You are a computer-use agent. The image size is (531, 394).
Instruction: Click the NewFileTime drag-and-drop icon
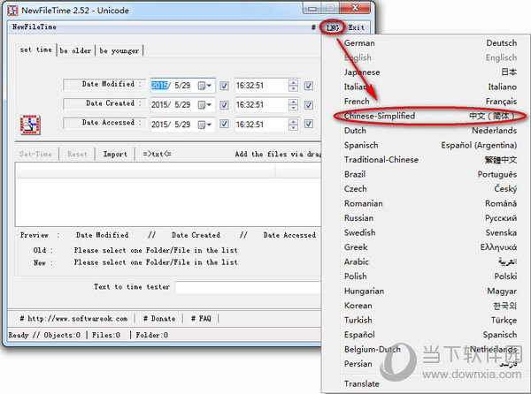pos(30,125)
